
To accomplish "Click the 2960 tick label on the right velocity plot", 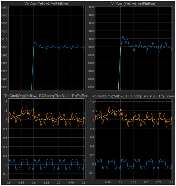I will click(x=91, y=79).
